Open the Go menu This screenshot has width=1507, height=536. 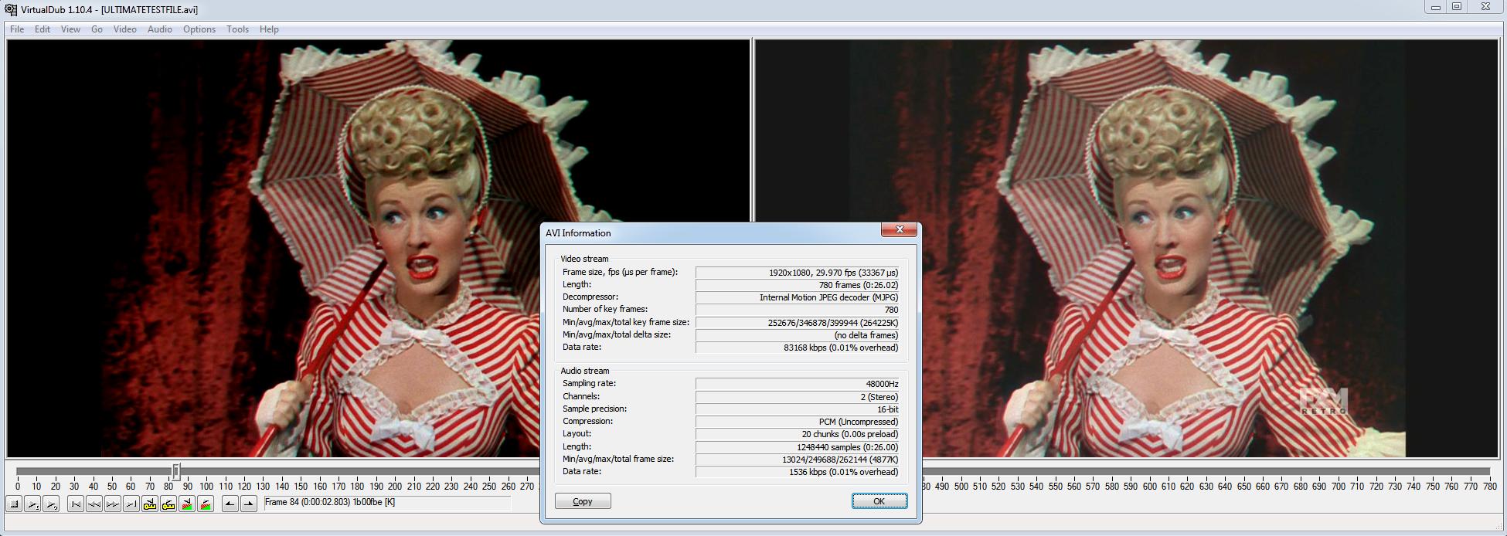tap(97, 29)
